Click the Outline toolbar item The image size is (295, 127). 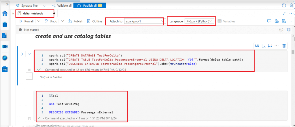tap(94, 21)
